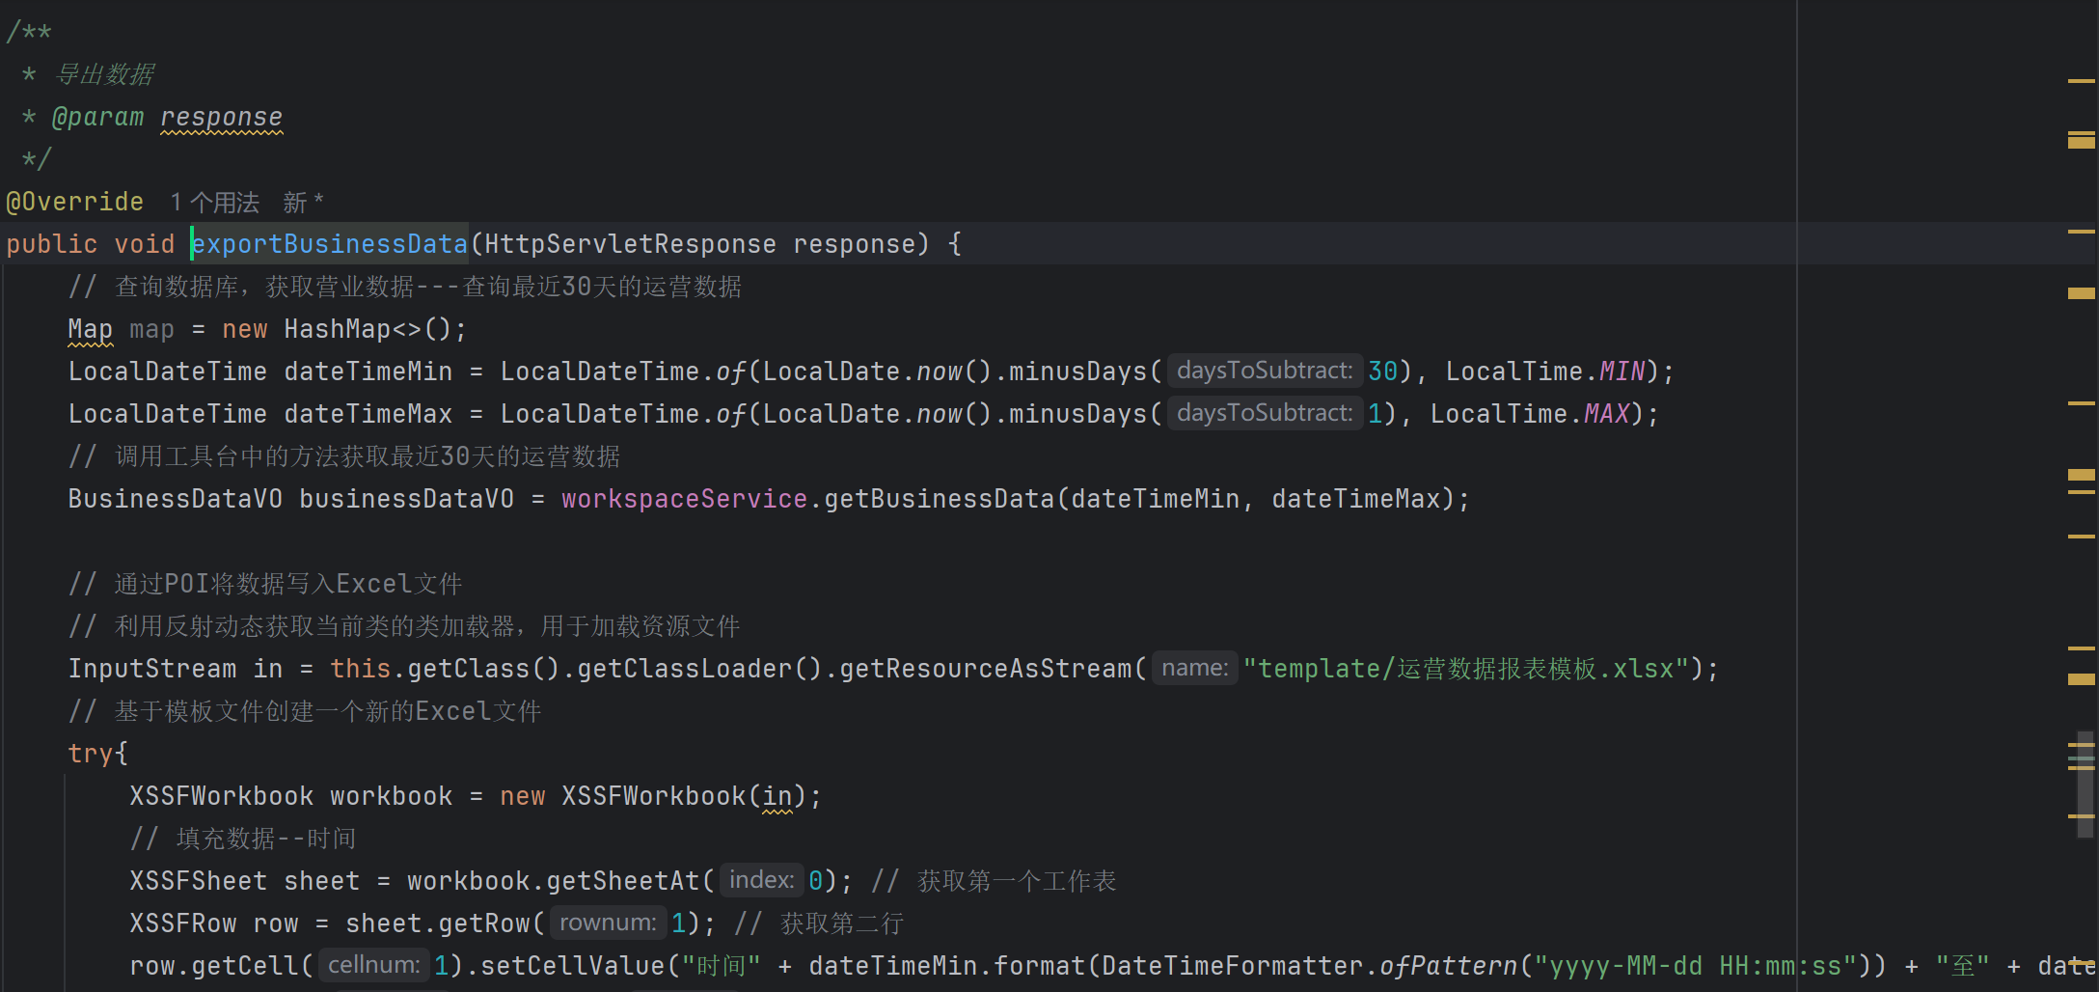Click the 'daysToSubtract:' hint before 1
This screenshot has width=2099, height=992.
[x=1265, y=413]
